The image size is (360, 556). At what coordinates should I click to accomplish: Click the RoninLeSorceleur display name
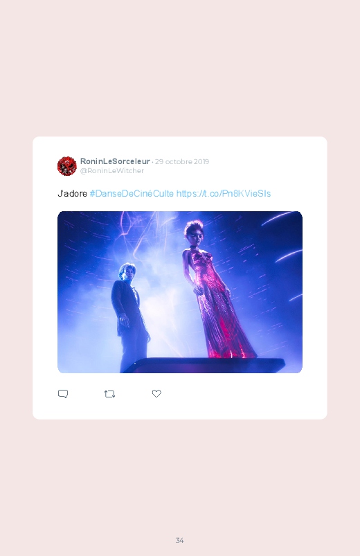[115, 161]
